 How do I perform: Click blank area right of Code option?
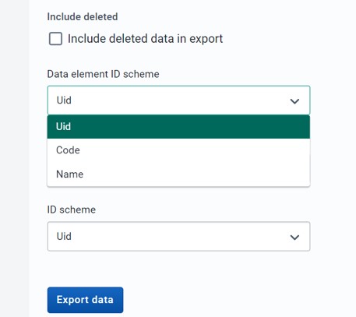coord(195,150)
